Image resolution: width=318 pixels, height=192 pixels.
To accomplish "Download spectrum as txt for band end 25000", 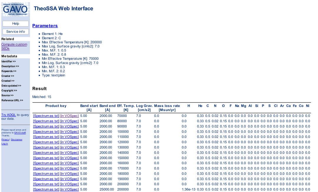I will coord(46,189).
